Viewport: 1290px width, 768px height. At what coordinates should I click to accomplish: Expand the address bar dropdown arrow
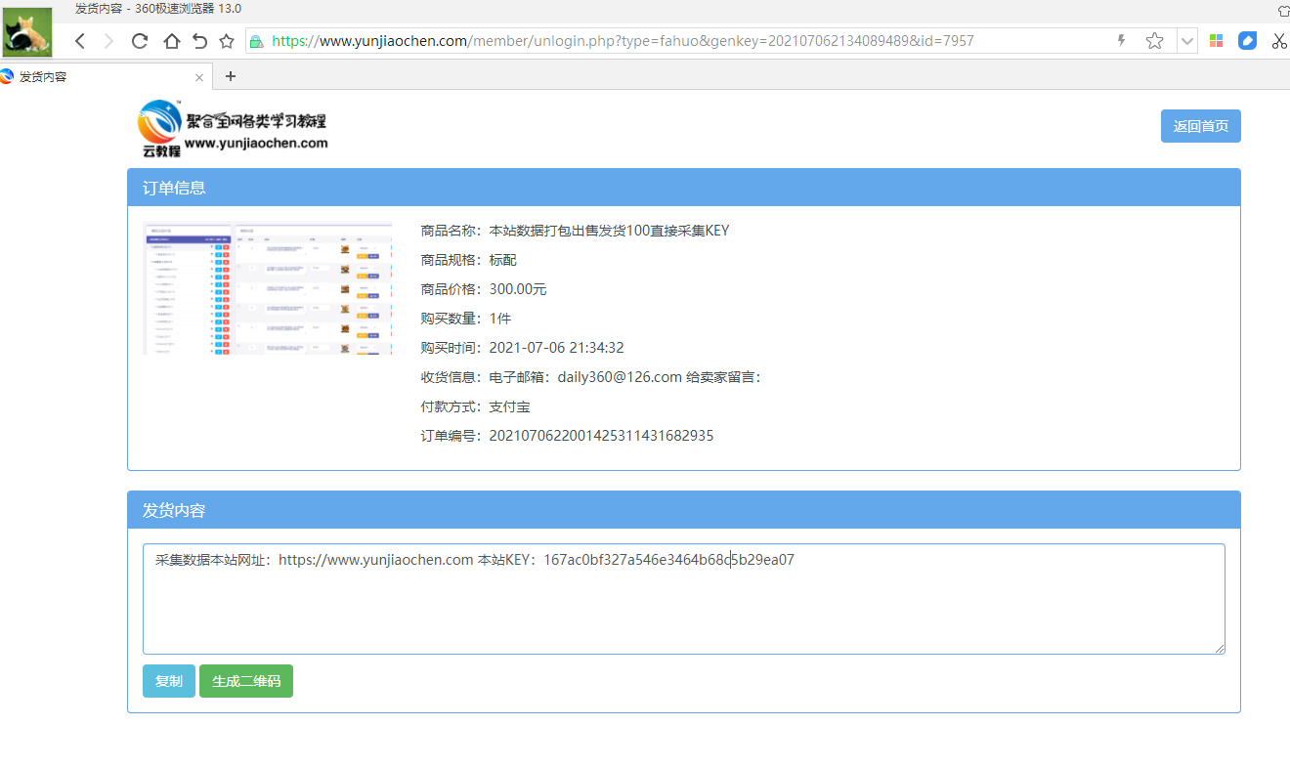(1186, 41)
